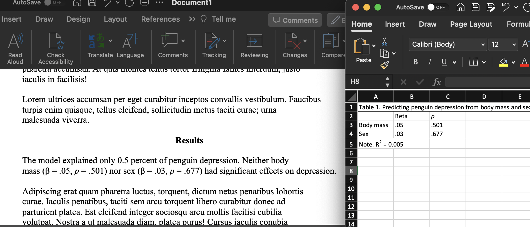Open Check Accessibility tool
The height and width of the screenshot is (227, 530).
[56, 42]
